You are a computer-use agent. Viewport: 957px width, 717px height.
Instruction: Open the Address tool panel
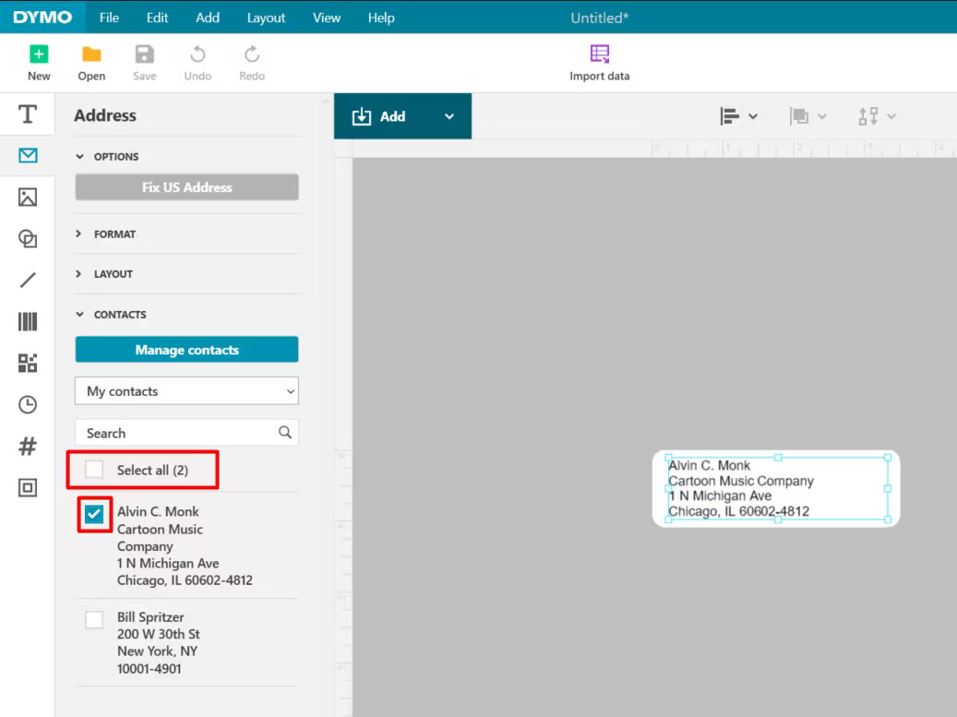27,156
